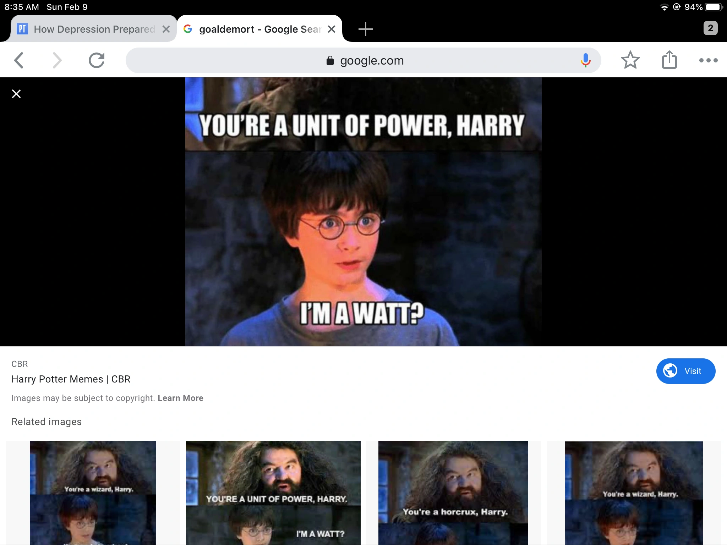Open the share sheet icon

tap(669, 60)
